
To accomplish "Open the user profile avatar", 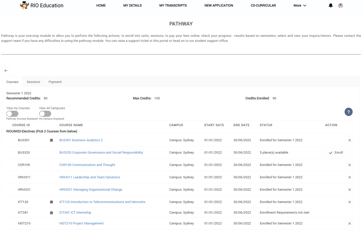I will 340,6.
